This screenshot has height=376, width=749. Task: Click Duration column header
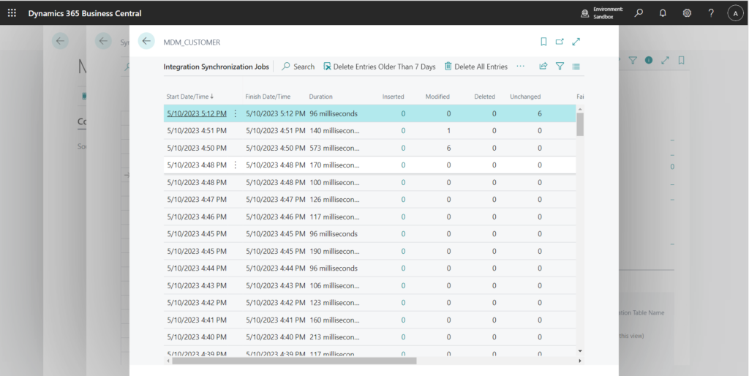pyautogui.click(x=320, y=97)
